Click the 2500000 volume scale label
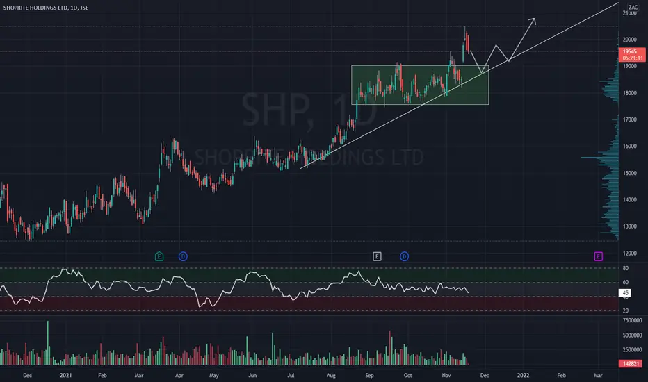Screen dimensions: 648x382 pos(632,350)
